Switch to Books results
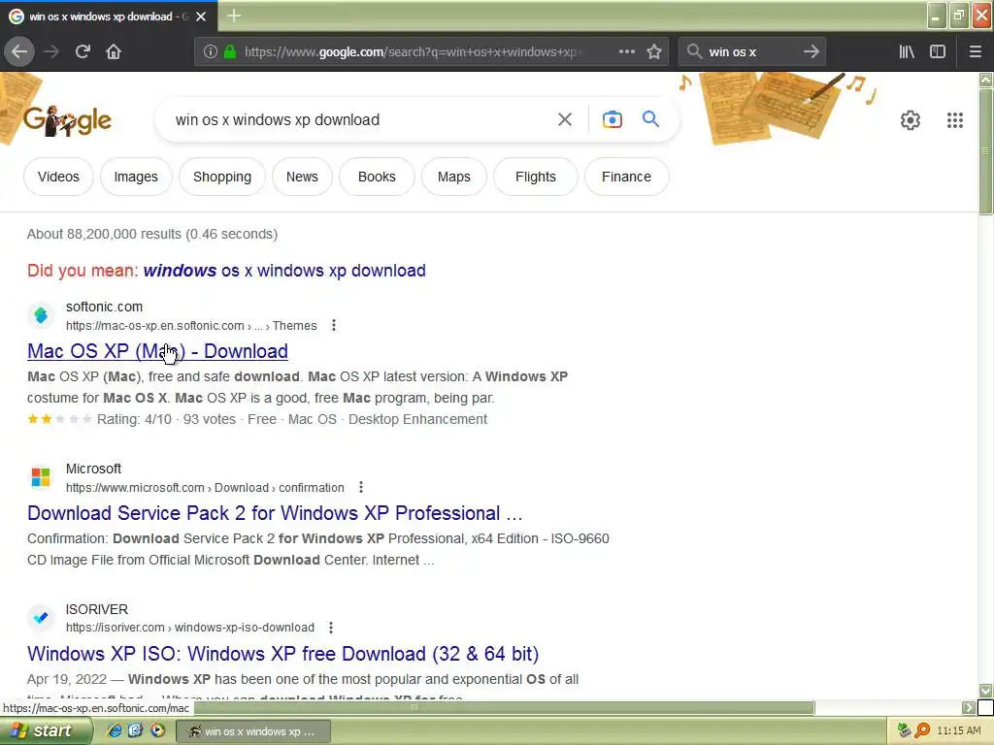 tap(377, 177)
